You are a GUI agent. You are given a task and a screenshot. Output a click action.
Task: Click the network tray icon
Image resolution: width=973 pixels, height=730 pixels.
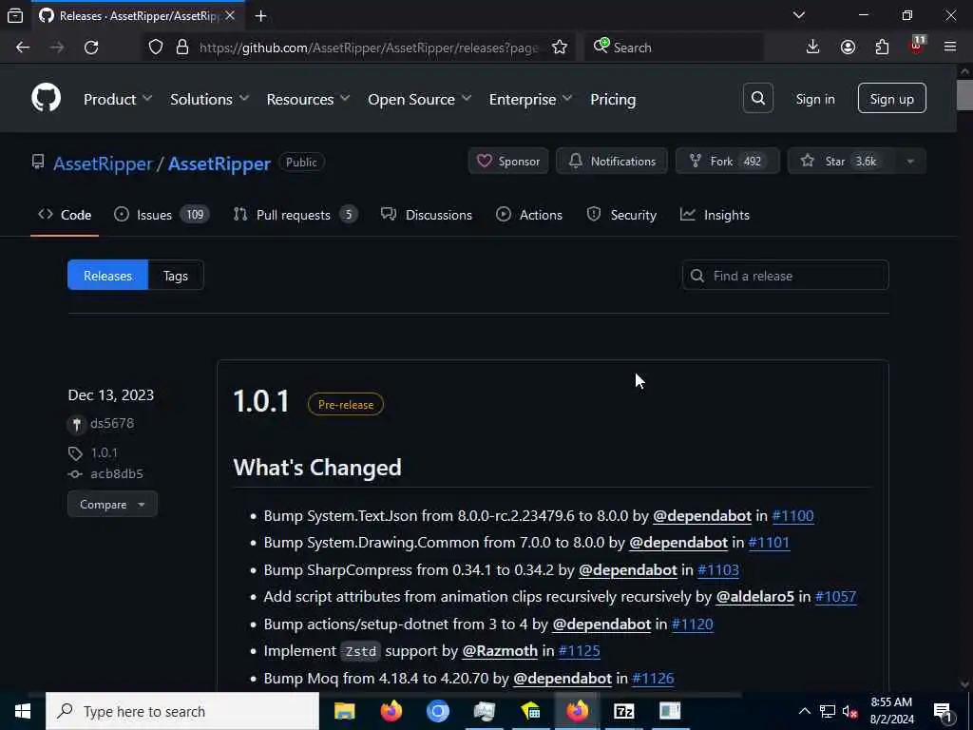827,711
